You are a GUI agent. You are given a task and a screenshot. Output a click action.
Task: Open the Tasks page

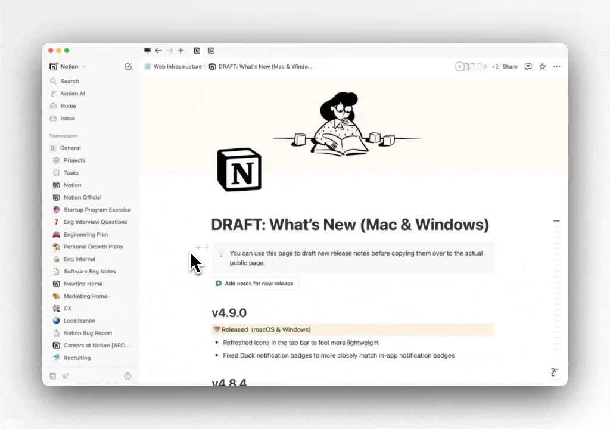point(71,173)
